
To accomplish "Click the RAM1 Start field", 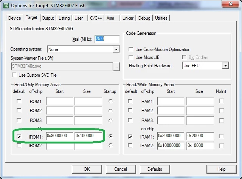I will (x=171, y=101).
